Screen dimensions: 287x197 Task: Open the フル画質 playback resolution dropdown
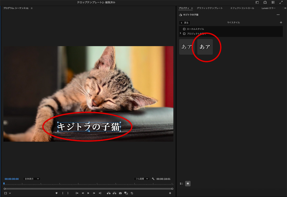click(x=141, y=179)
